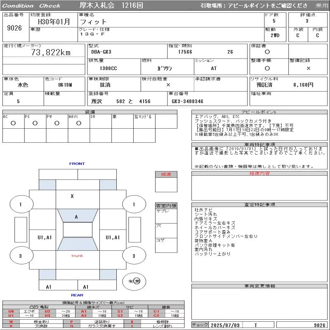Image resolution: width=330 pixels, height=330 pixels.
Task: Click the ヤブレ cell under 客室内張
Action: 166,216
